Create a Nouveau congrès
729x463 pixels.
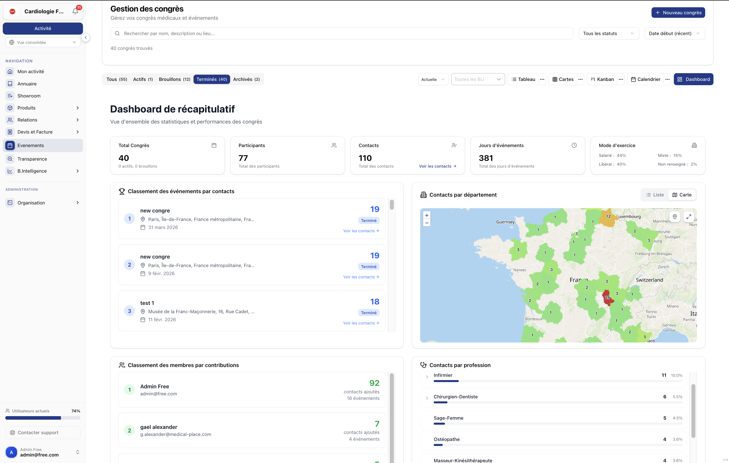(678, 13)
